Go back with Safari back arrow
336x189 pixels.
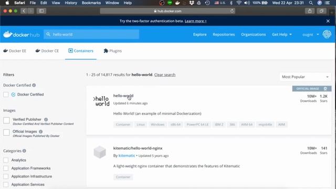click(24, 11)
